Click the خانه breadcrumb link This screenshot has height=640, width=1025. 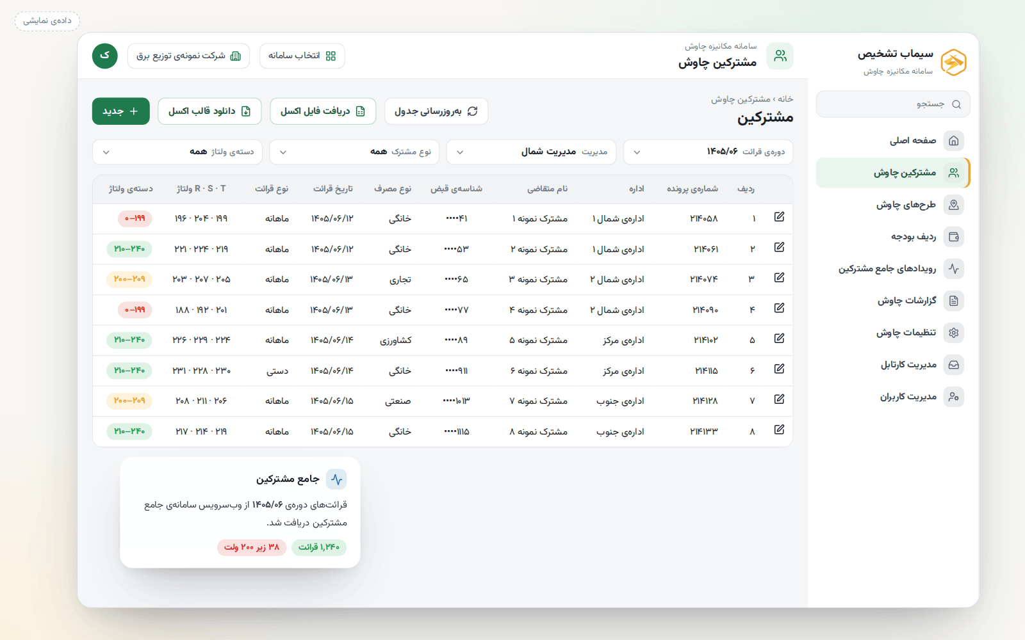(785, 99)
